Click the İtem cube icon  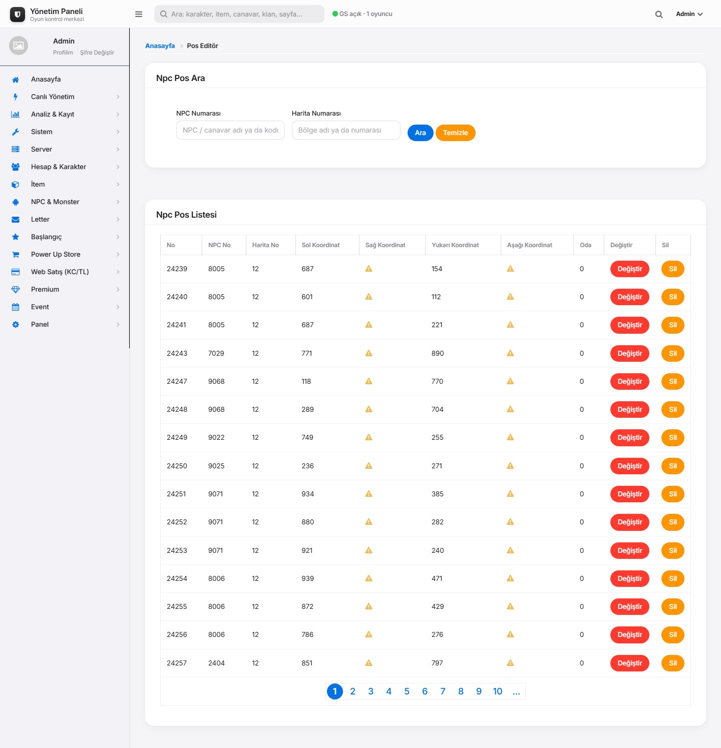16,185
